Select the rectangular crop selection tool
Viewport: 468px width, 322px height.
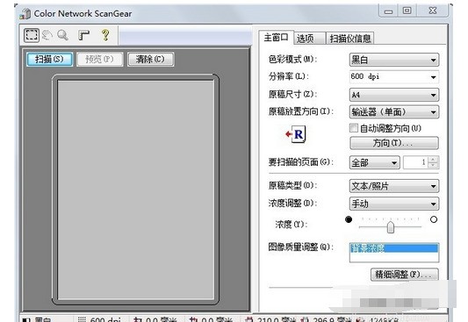[32, 35]
